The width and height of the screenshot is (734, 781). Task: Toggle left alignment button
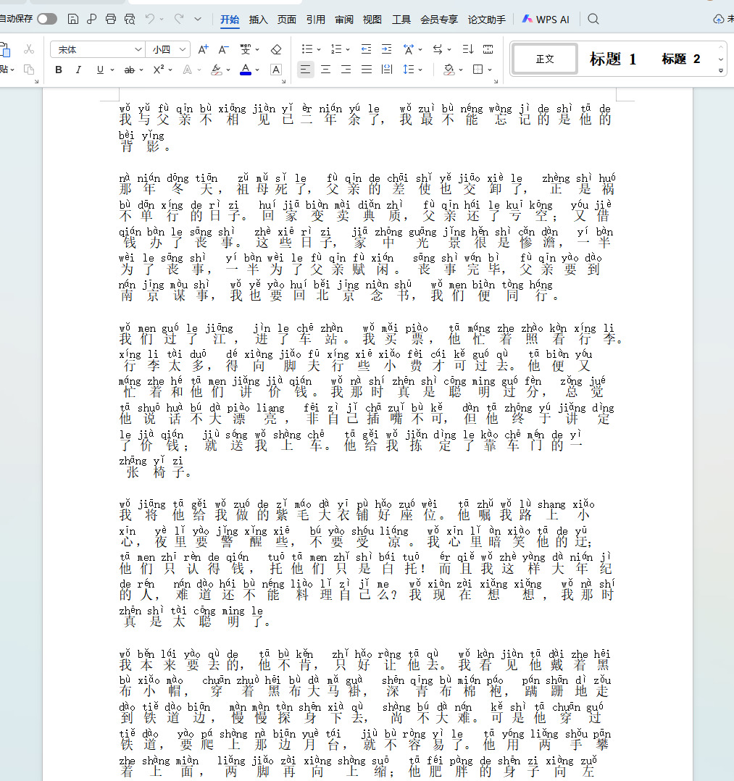click(306, 70)
